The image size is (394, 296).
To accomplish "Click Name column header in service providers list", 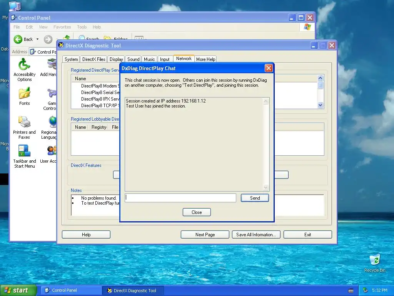I will coord(80,79).
